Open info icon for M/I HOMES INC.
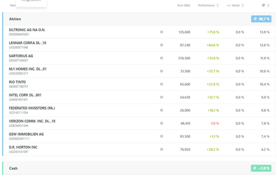 (x=161, y=71)
